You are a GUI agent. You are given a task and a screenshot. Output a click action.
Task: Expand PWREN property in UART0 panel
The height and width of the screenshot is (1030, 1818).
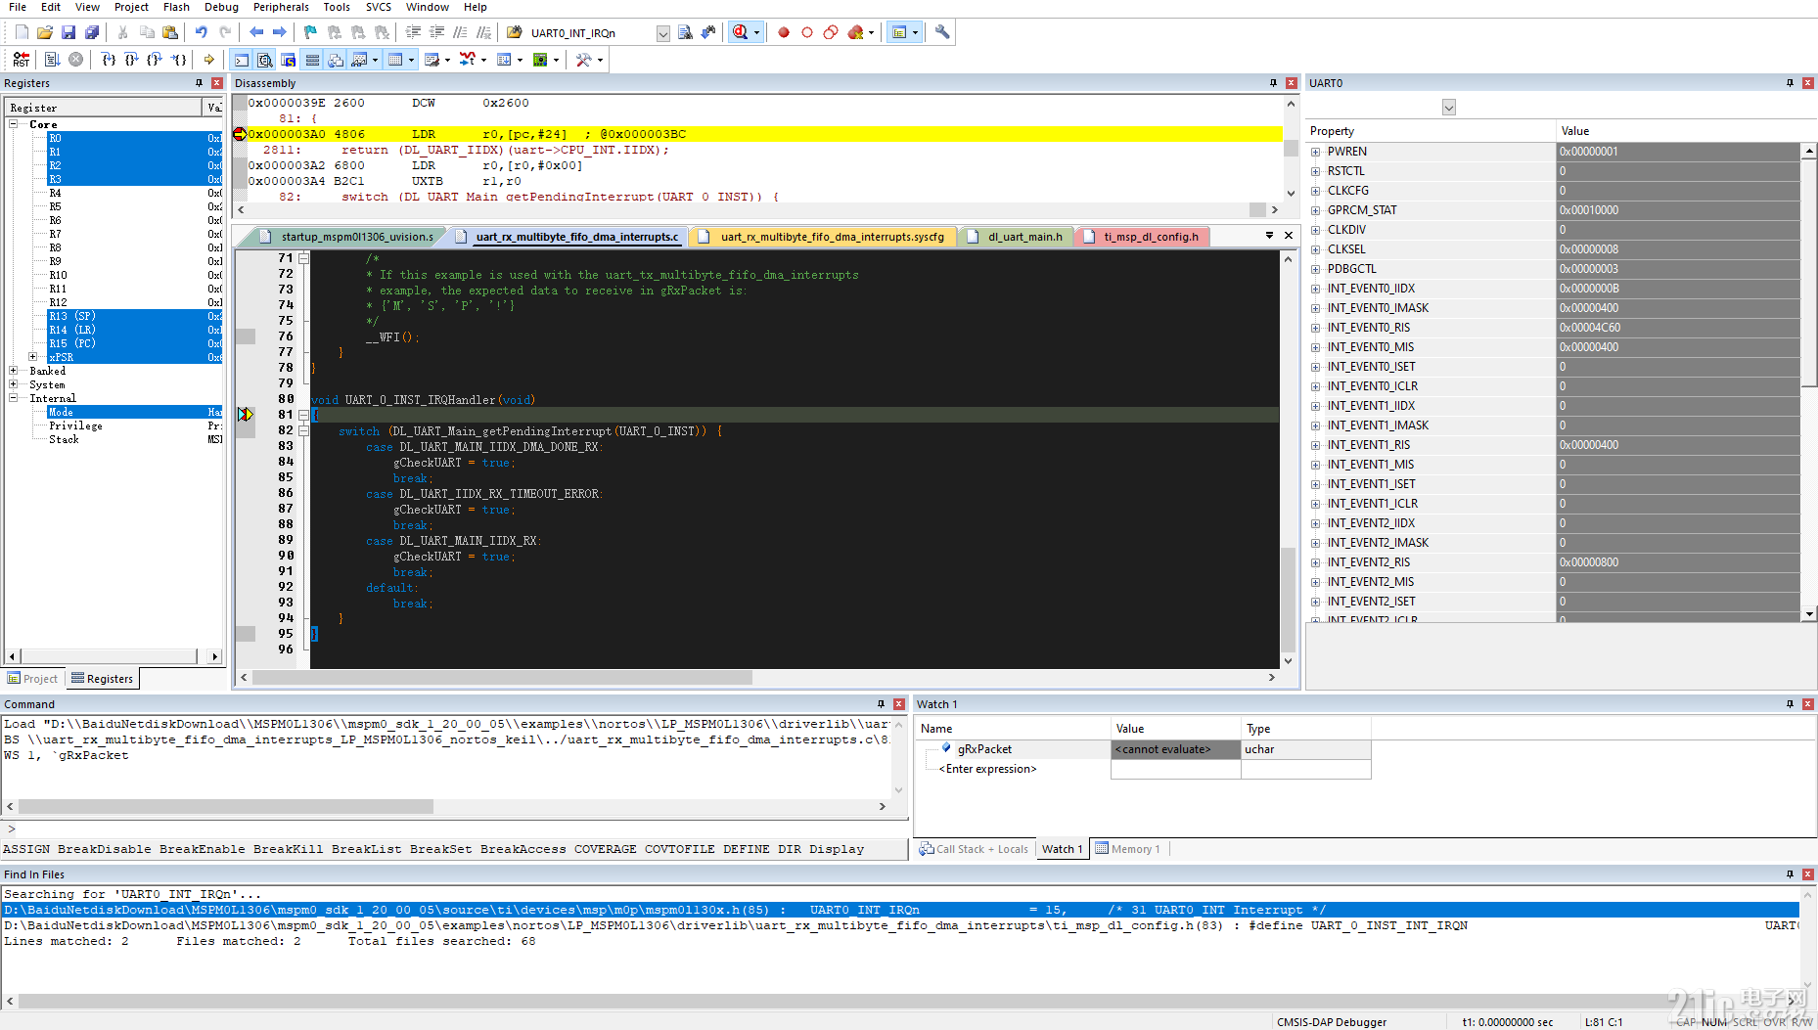[x=1316, y=152]
